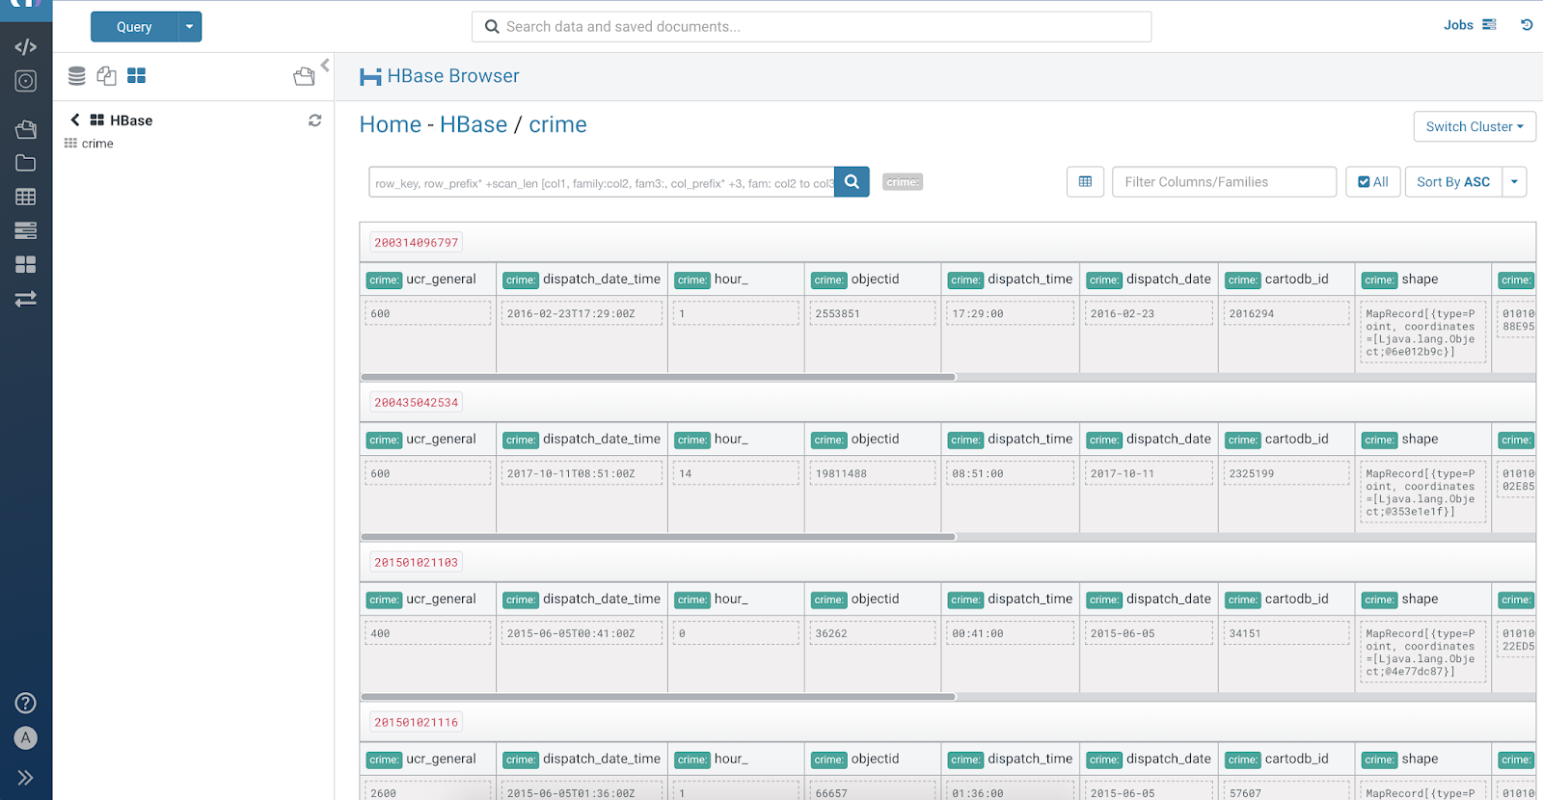Image resolution: width=1543 pixels, height=800 pixels.
Task: Click objectid value 36262
Action: [872, 634]
